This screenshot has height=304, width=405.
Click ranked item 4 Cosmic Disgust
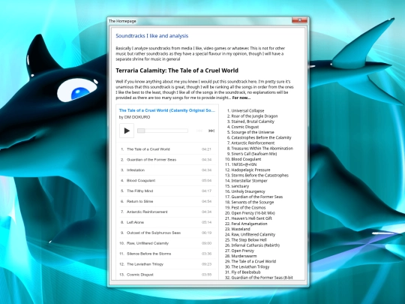coord(245,127)
